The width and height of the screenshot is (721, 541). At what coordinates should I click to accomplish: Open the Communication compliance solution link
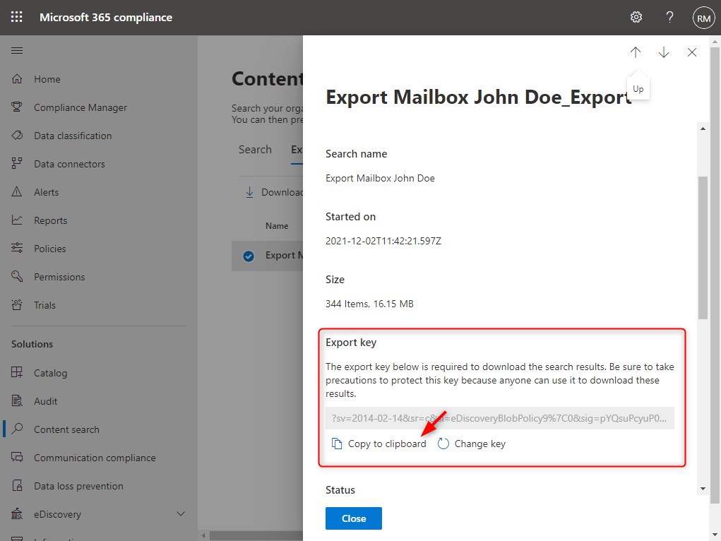tap(95, 458)
